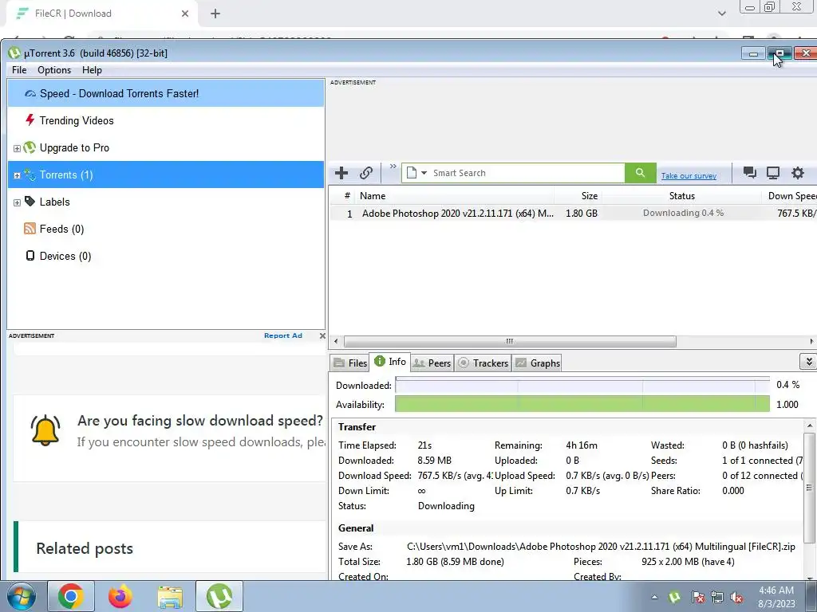Open the Options menu
The height and width of the screenshot is (612, 817).
(54, 70)
